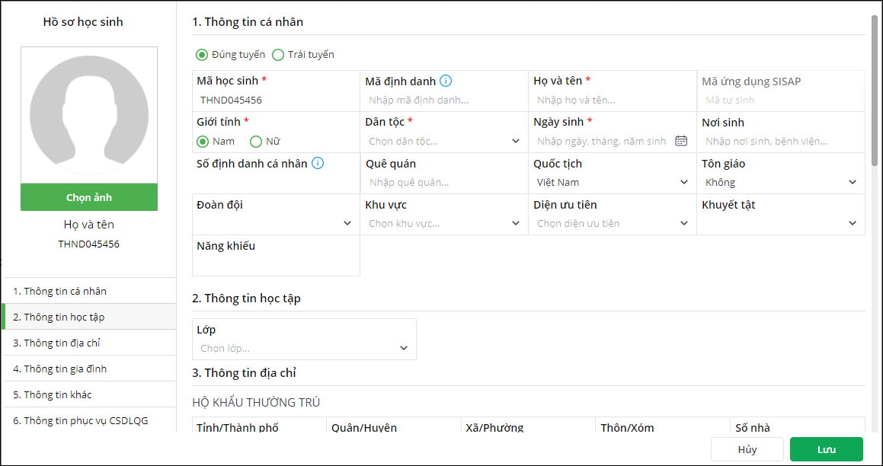Viewport: 883px width, 466px height.
Task: Click the Hủy button
Action: point(747,449)
